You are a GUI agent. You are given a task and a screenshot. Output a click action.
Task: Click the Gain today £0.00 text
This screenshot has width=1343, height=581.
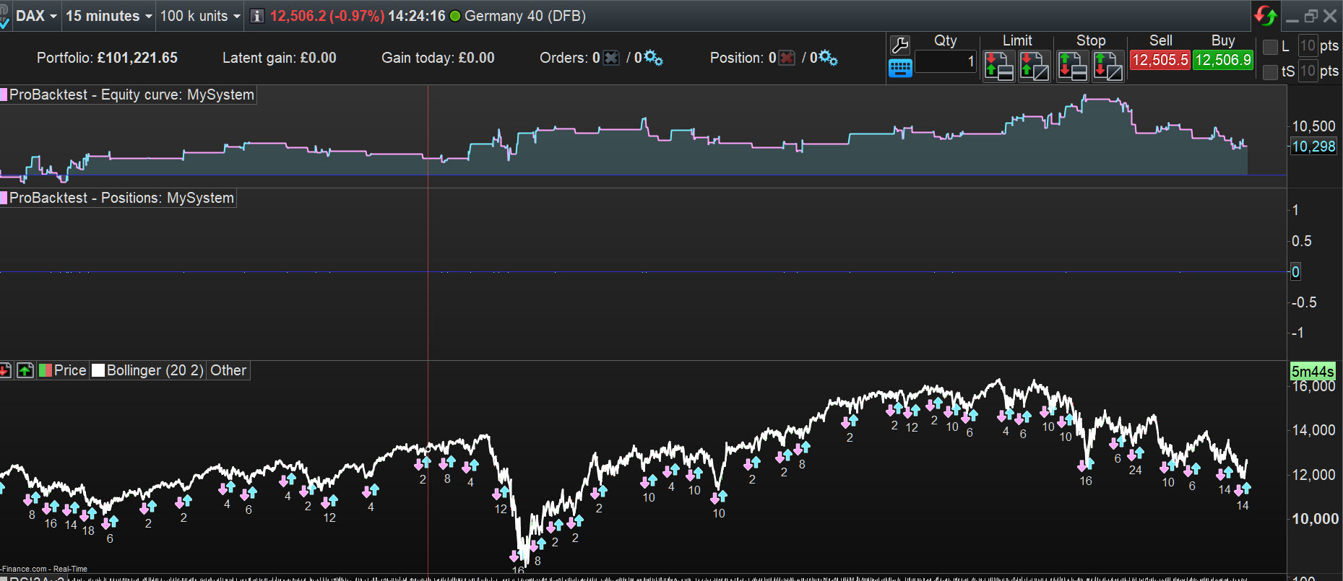pyautogui.click(x=438, y=58)
